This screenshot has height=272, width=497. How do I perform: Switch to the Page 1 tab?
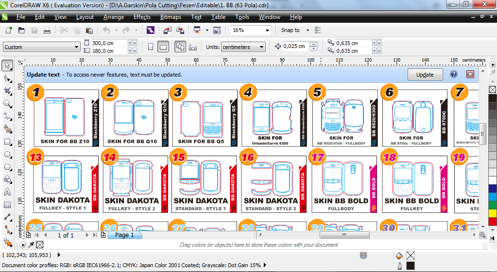pyautogui.click(x=124, y=235)
